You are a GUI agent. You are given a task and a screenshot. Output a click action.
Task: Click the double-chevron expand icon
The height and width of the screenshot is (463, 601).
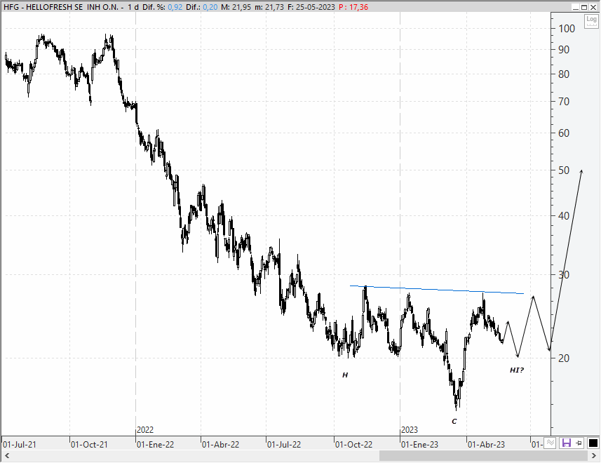click(551, 443)
